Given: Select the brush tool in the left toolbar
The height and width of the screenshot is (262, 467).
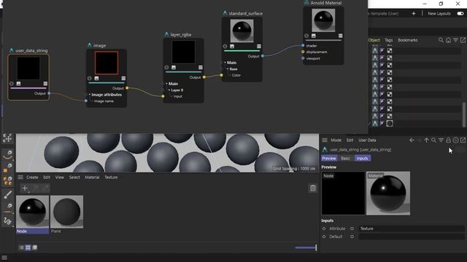Looking at the screenshot, I should 8,194.
